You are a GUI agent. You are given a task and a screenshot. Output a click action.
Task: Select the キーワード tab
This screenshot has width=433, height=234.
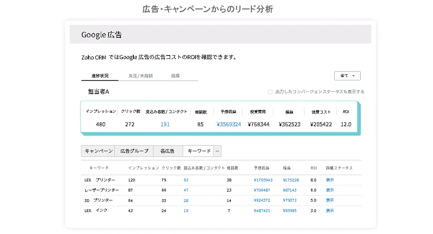click(x=198, y=151)
